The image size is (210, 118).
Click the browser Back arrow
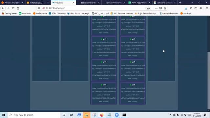(x=3, y=8)
